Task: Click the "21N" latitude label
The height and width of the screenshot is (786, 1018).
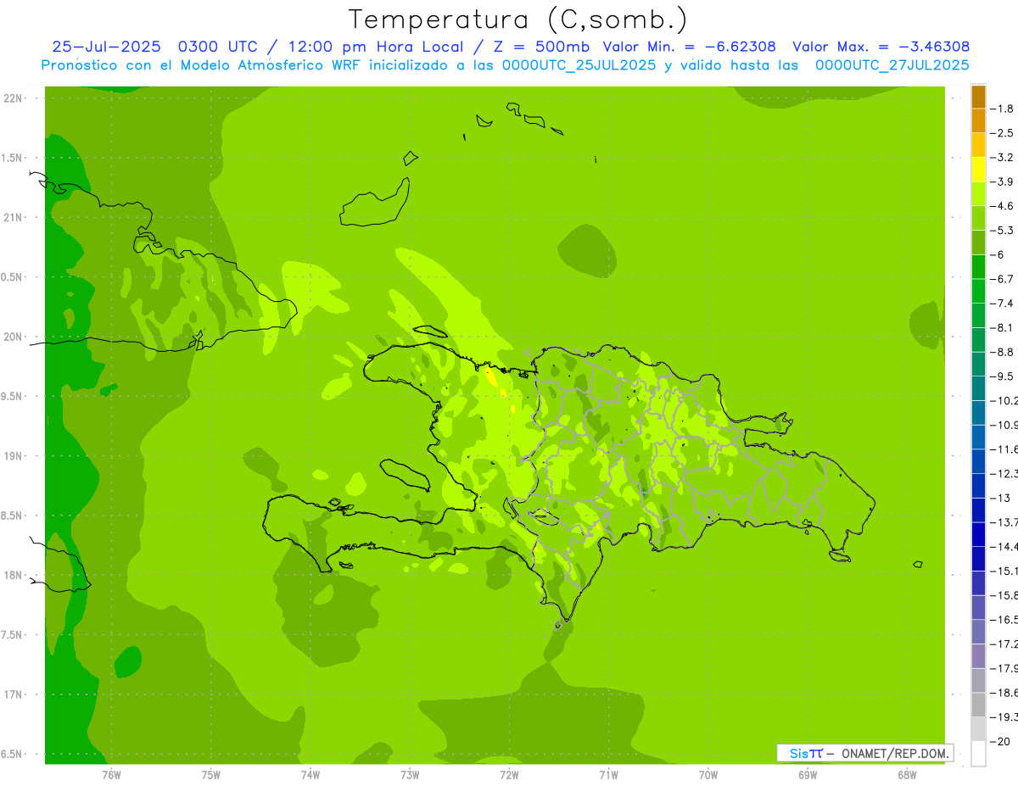Action: pyautogui.click(x=13, y=218)
